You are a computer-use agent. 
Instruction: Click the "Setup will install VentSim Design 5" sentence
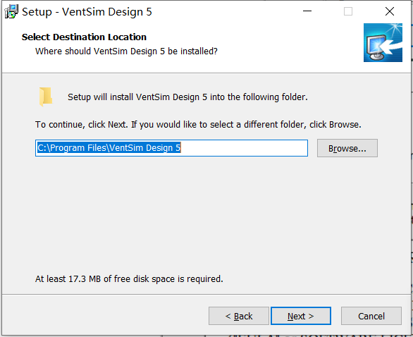(187, 97)
